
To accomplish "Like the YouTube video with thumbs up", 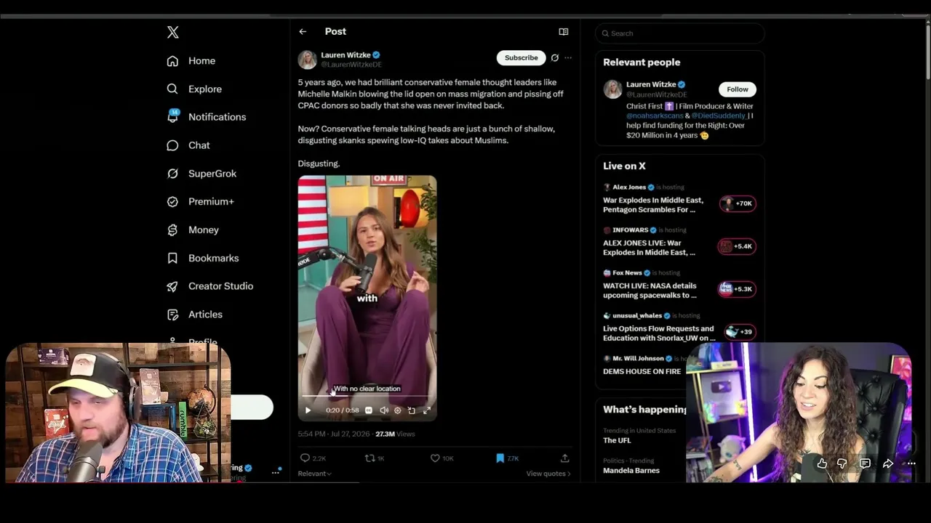I will click(x=822, y=463).
